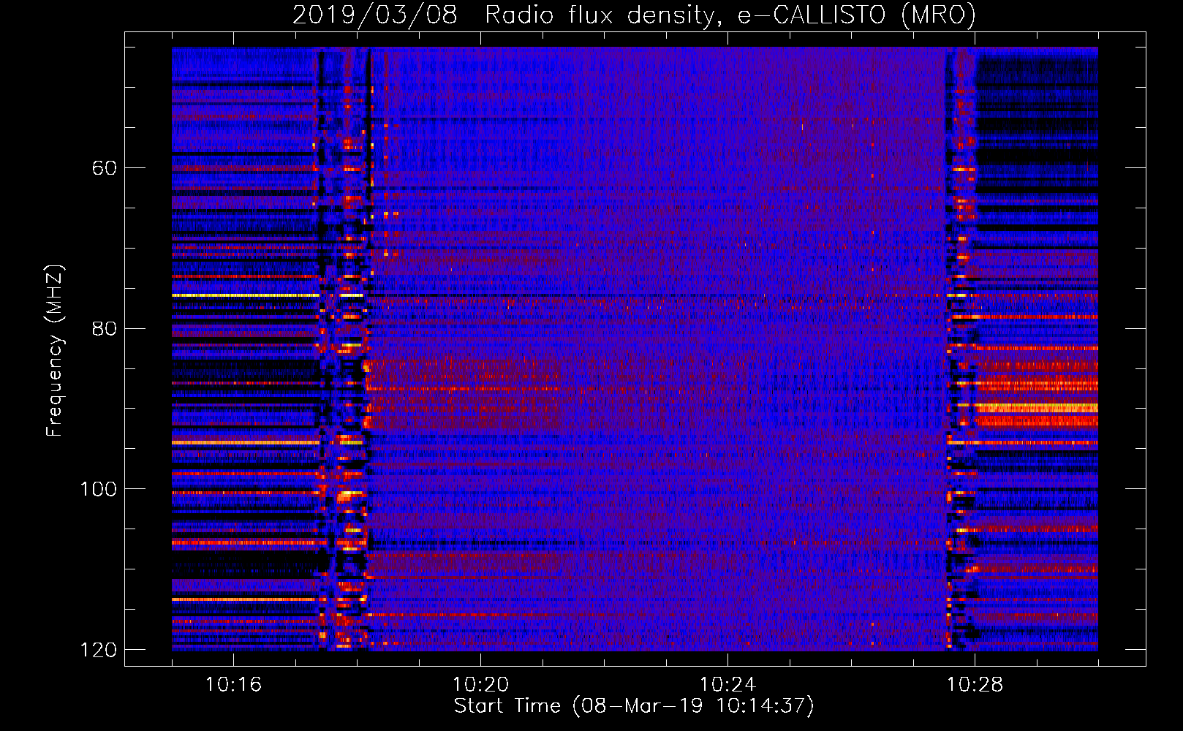The image size is (1183, 731).
Task: Click the 10:28 time tick label
Action: pyautogui.click(x=975, y=684)
